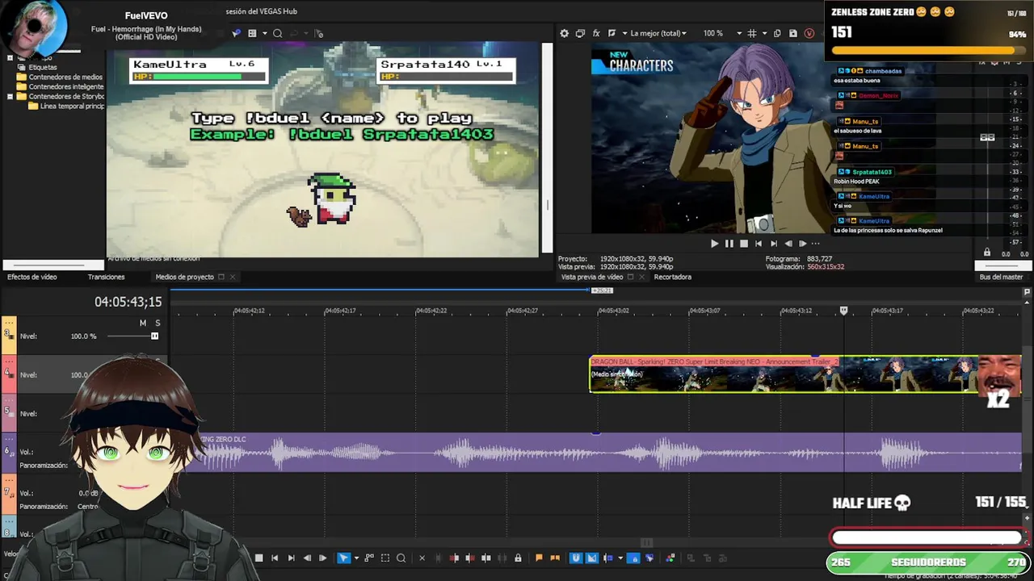Toggle Lock Envelopes to Events icon
Screen dimensions: 1034x581
click(634, 558)
